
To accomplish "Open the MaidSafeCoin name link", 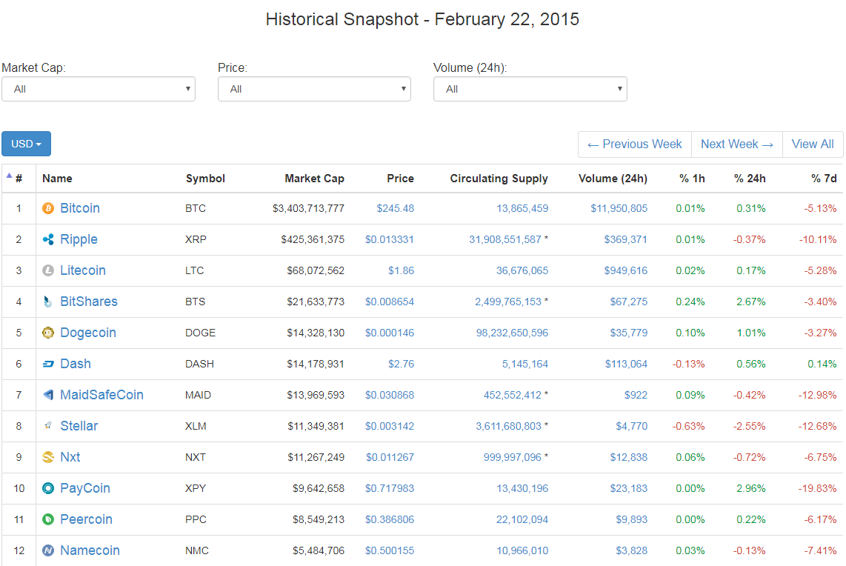I will click(102, 395).
